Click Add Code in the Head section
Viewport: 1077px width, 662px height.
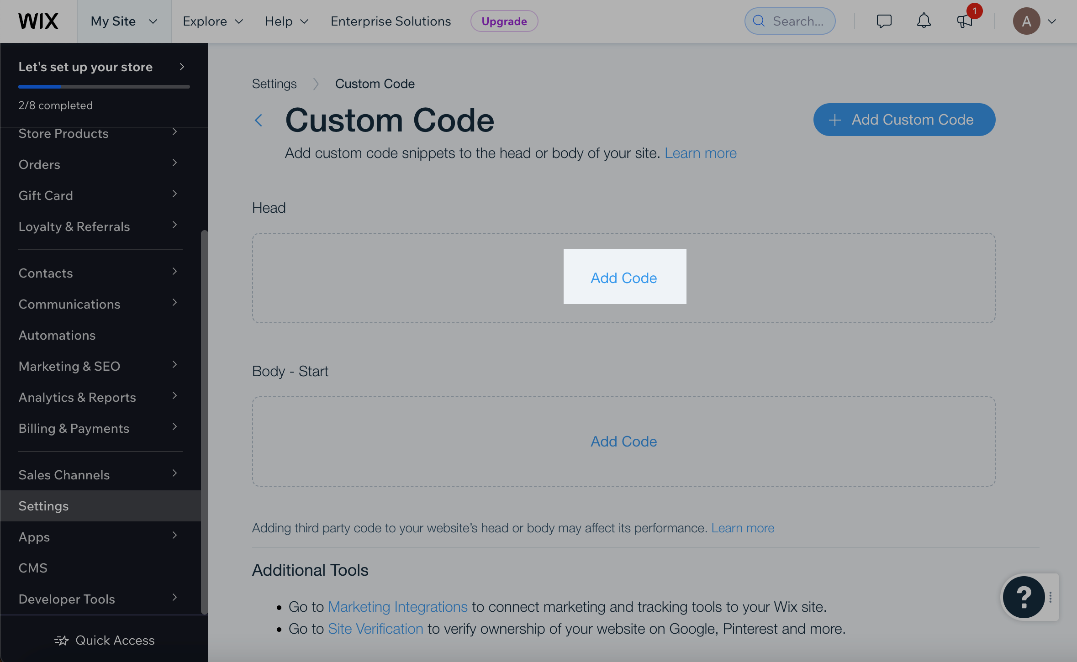[624, 278]
